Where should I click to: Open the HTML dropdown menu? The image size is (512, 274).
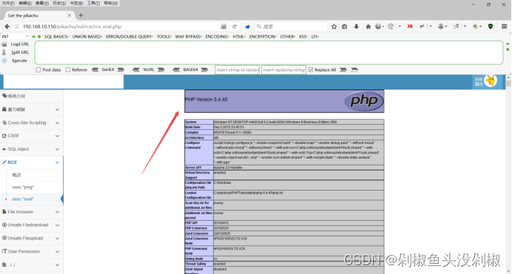(x=239, y=36)
